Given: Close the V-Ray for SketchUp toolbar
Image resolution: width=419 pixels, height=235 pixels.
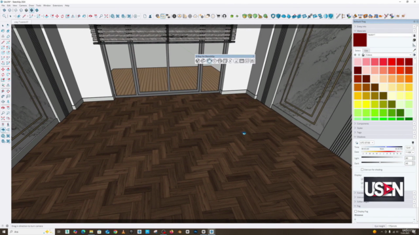Looking at the screenshot, I should click(253, 56).
